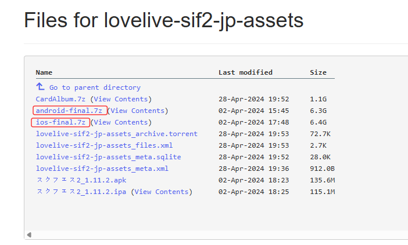View contents of CardAlbum.7z
This screenshot has width=408, height=245.
pos(121,99)
